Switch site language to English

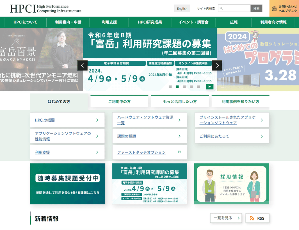[x=182, y=8]
